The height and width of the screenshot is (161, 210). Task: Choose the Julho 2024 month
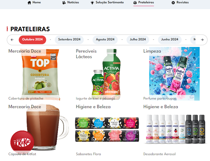[138, 40]
